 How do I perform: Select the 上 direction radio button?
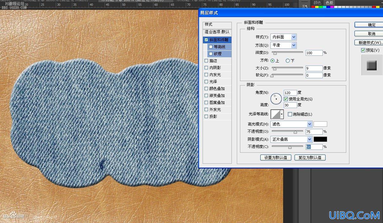point(272,61)
